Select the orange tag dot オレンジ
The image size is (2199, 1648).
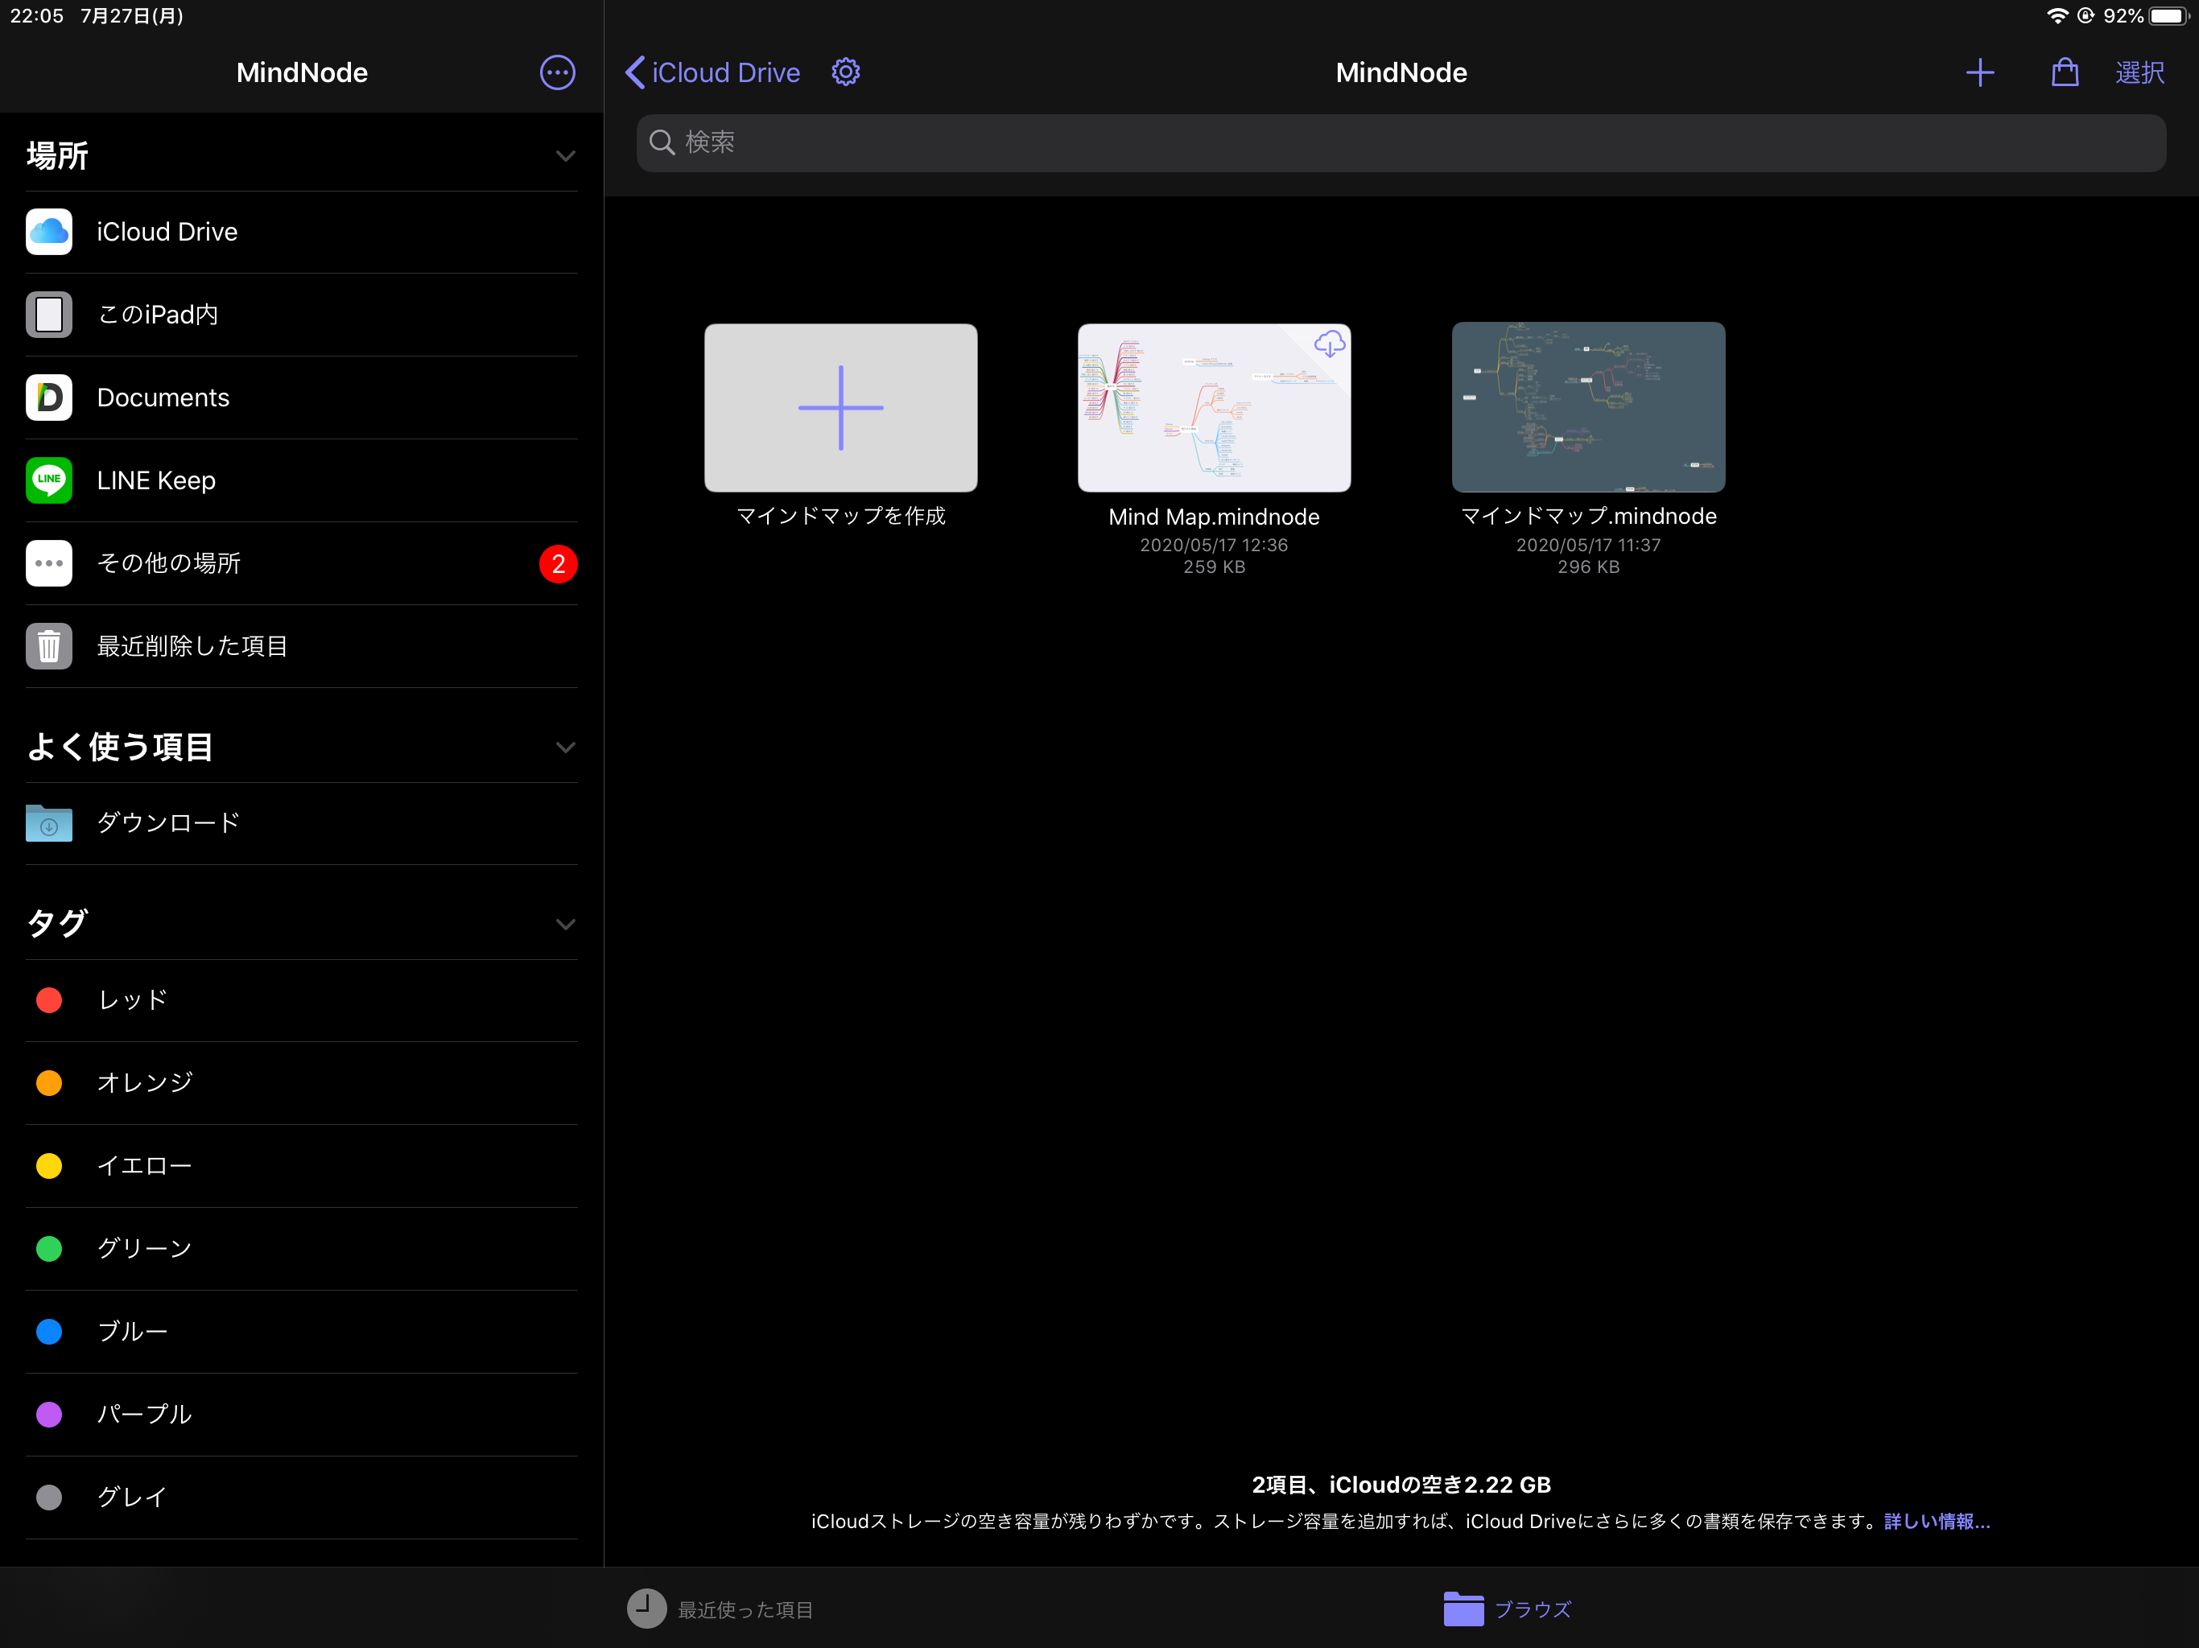pyautogui.click(x=49, y=1082)
